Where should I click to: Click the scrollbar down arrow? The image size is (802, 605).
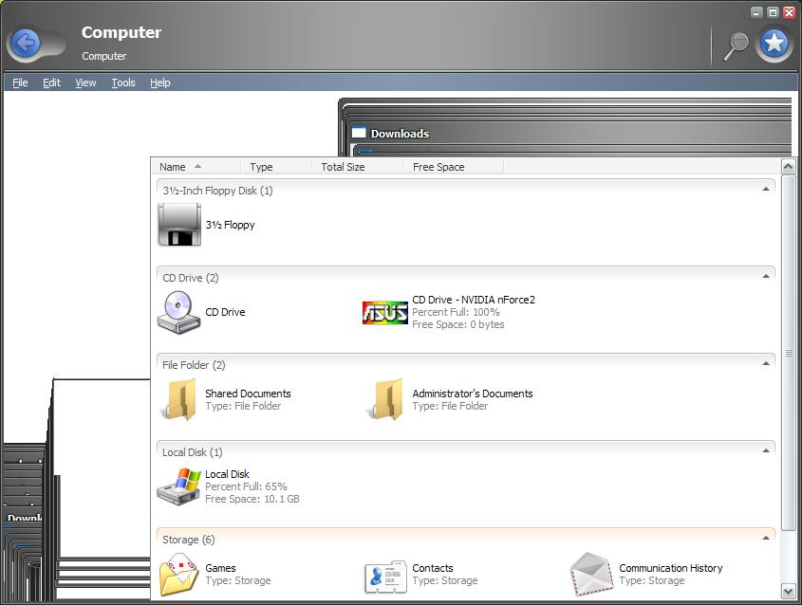(788, 592)
